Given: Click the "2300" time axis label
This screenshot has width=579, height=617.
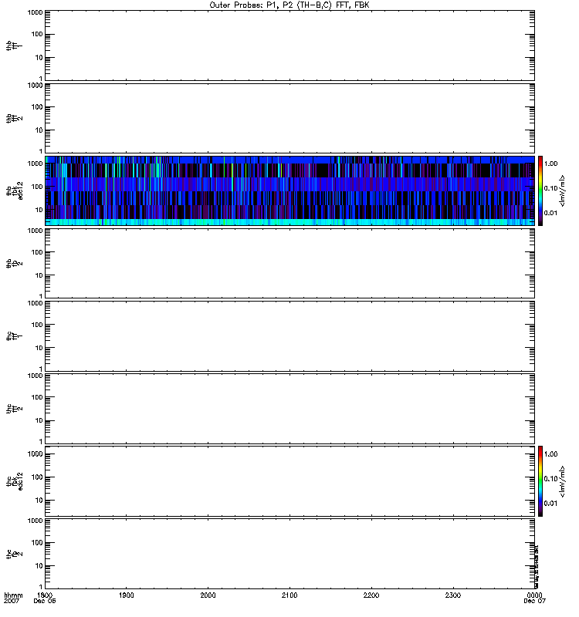Looking at the screenshot, I should 453,595.
